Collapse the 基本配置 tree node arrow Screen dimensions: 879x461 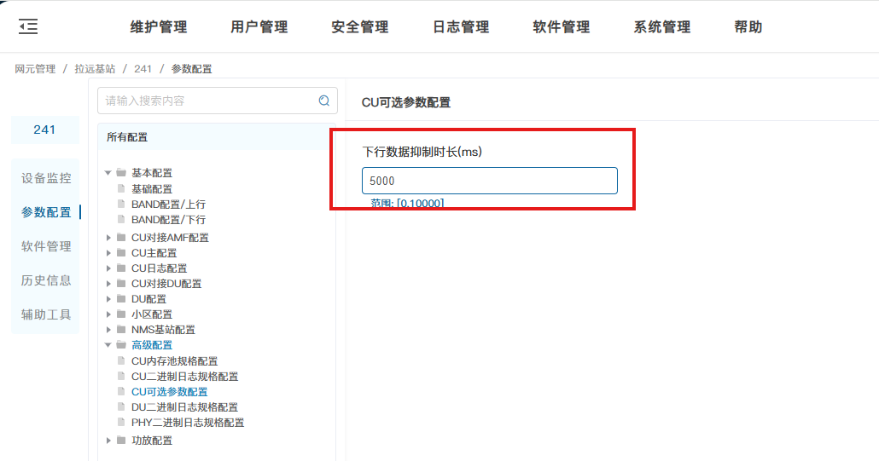[x=108, y=173]
